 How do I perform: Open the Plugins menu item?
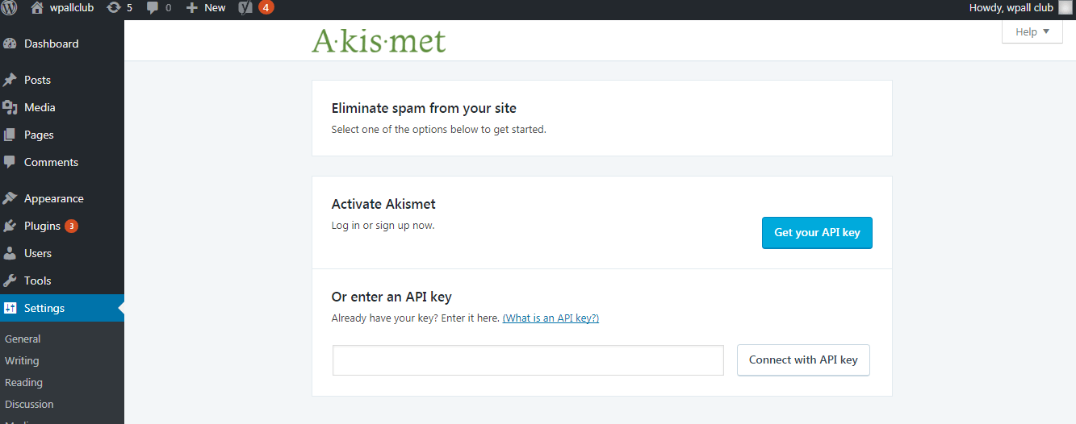point(42,226)
